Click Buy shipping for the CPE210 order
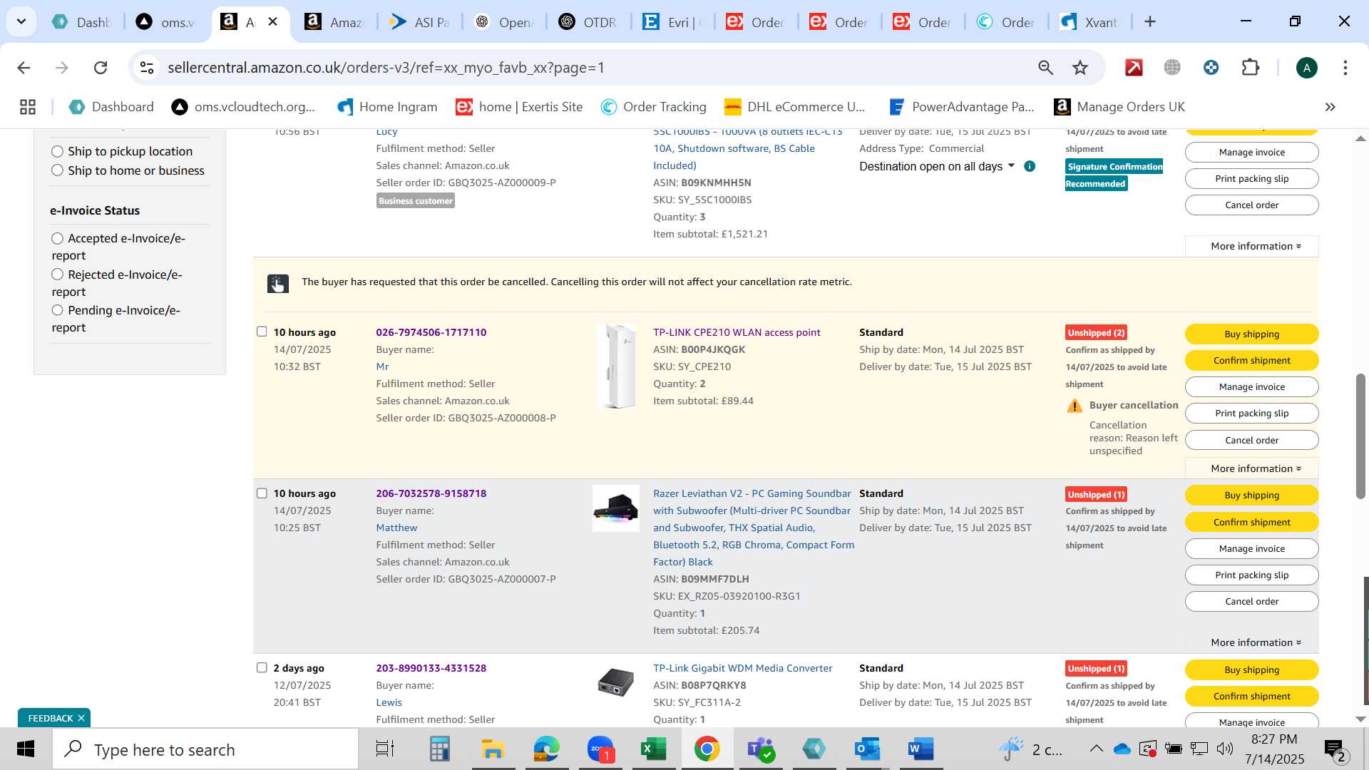This screenshot has height=770, width=1369. (1251, 334)
